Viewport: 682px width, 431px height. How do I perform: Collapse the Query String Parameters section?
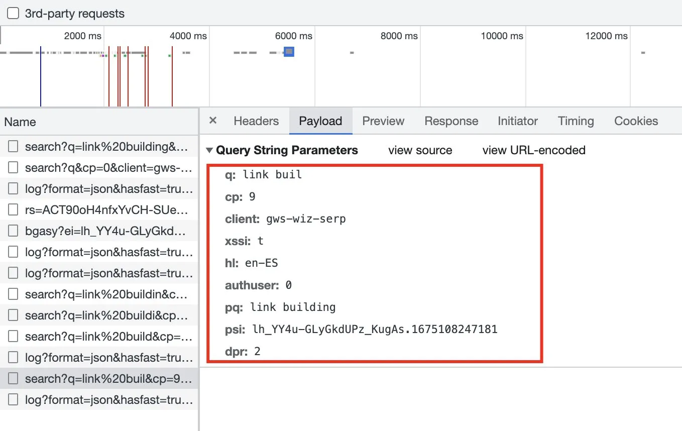210,150
